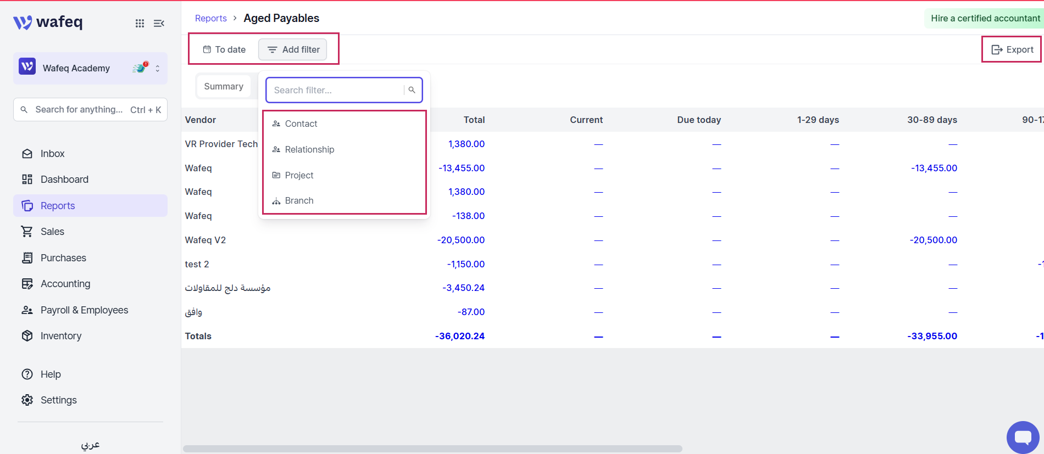1044x454 pixels.
Task: Click the 30-89 days column header
Action: (932, 120)
